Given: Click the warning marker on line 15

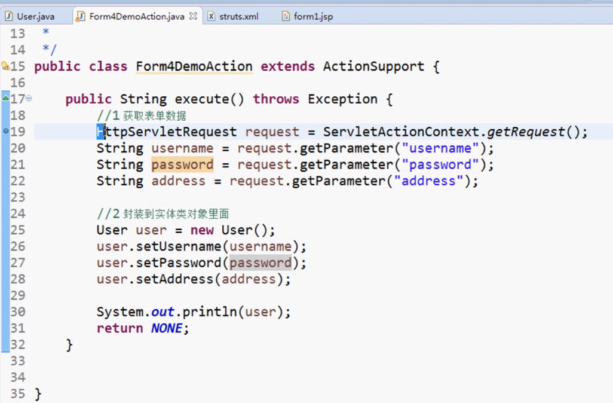Looking at the screenshot, I should point(5,66).
